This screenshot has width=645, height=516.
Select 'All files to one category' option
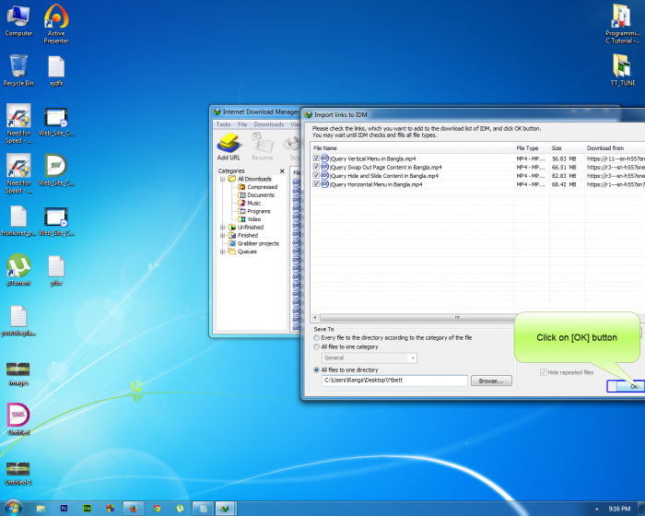click(x=317, y=346)
